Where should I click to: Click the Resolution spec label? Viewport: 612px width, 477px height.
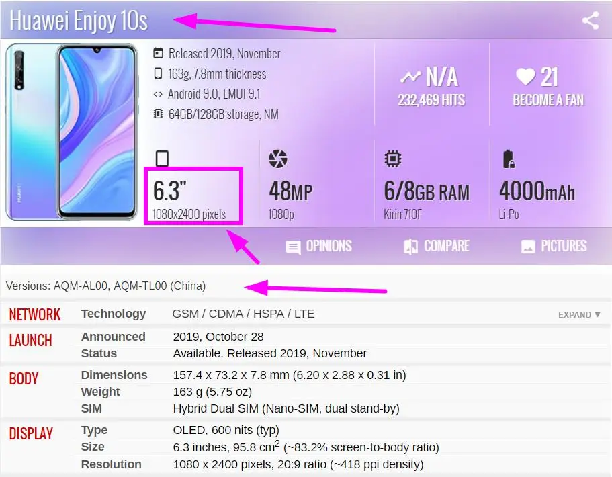coord(112,464)
